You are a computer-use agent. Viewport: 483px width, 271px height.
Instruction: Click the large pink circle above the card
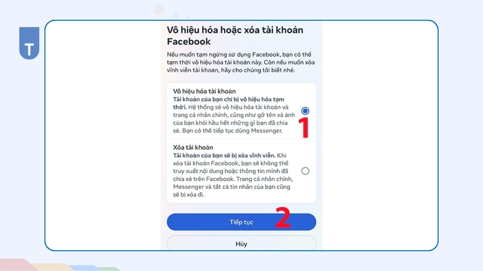pos(159,9)
